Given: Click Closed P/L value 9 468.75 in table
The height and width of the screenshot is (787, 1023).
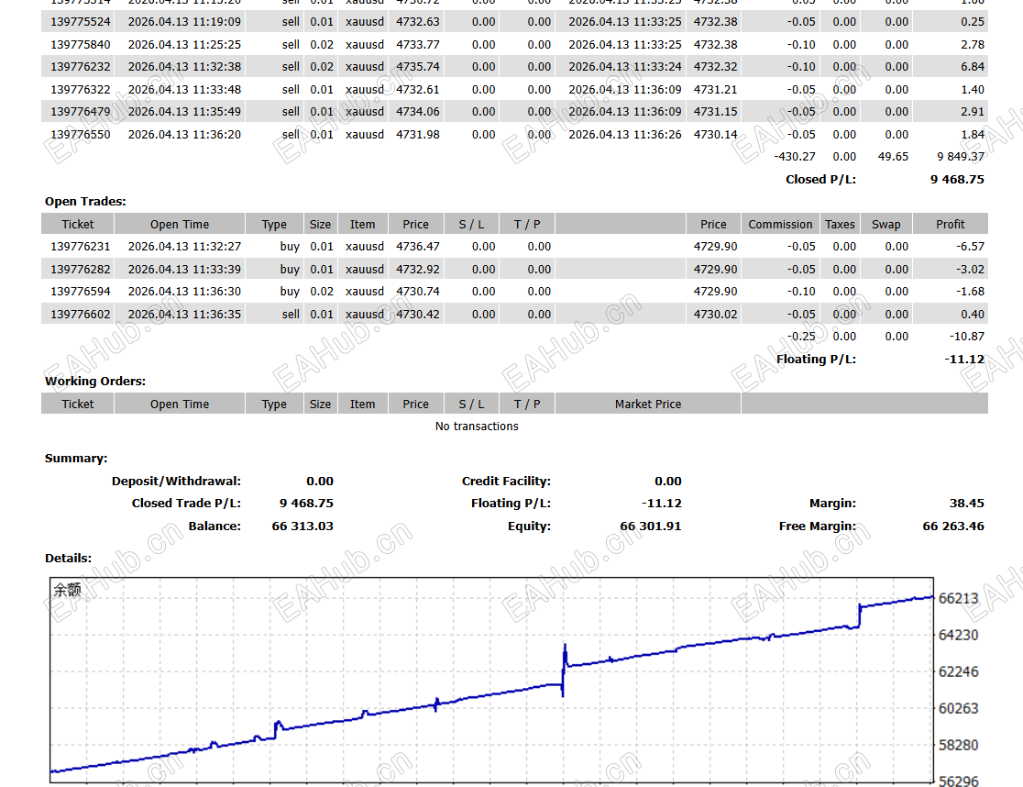Looking at the screenshot, I should (957, 180).
